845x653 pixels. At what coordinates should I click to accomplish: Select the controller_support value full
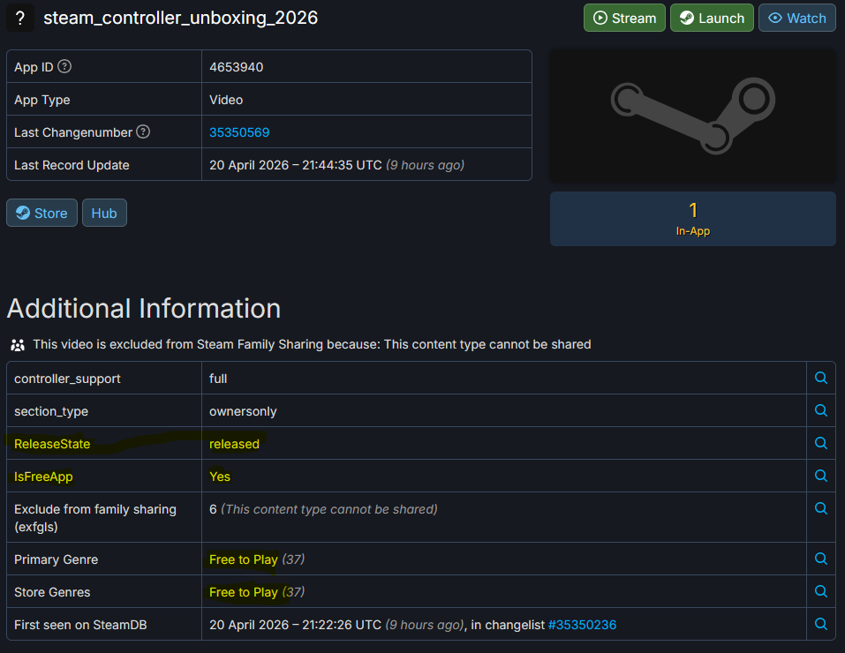(218, 379)
